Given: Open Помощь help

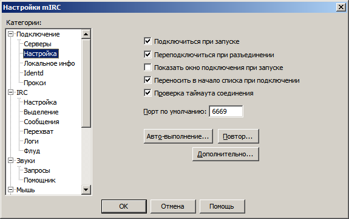Looking at the screenshot, I should click(x=222, y=206).
